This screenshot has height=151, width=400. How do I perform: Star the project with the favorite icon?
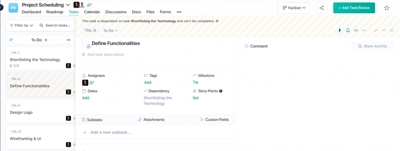(387, 8)
